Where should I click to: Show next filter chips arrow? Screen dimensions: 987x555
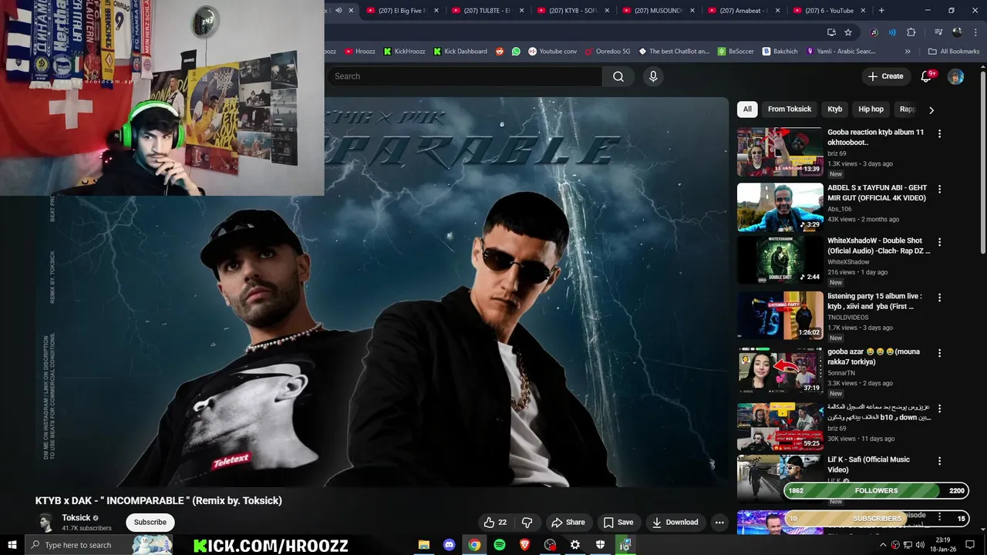pyautogui.click(x=931, y=109)
